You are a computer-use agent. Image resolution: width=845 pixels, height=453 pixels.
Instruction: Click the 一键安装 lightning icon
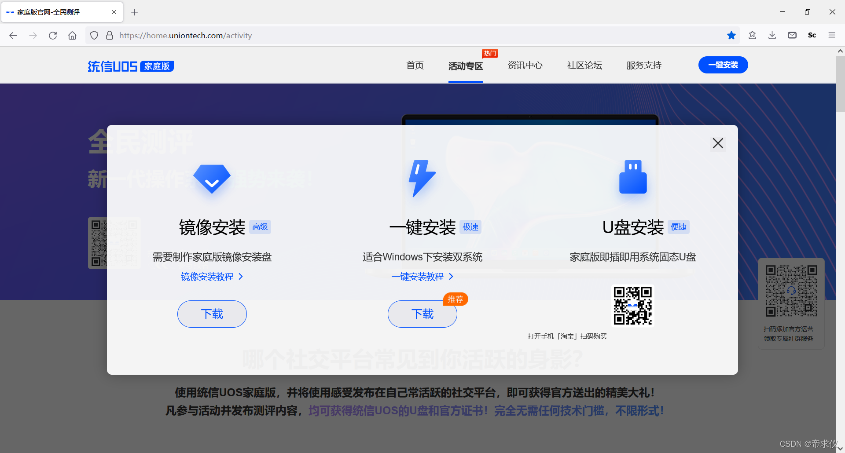(x=422, y=178)
